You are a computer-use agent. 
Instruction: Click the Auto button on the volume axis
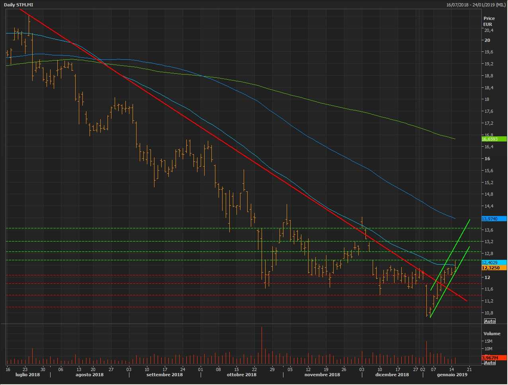[x=490, y=363]
